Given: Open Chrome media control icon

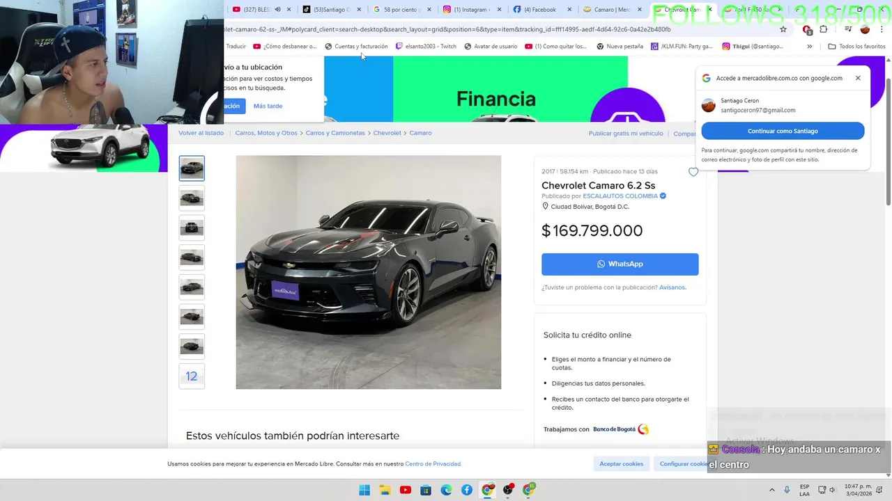Looking at the screenshot, I should 848,29.
